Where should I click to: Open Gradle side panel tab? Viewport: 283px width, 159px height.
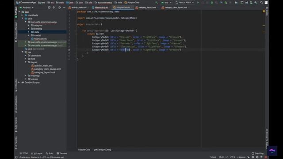coord(267,11)
